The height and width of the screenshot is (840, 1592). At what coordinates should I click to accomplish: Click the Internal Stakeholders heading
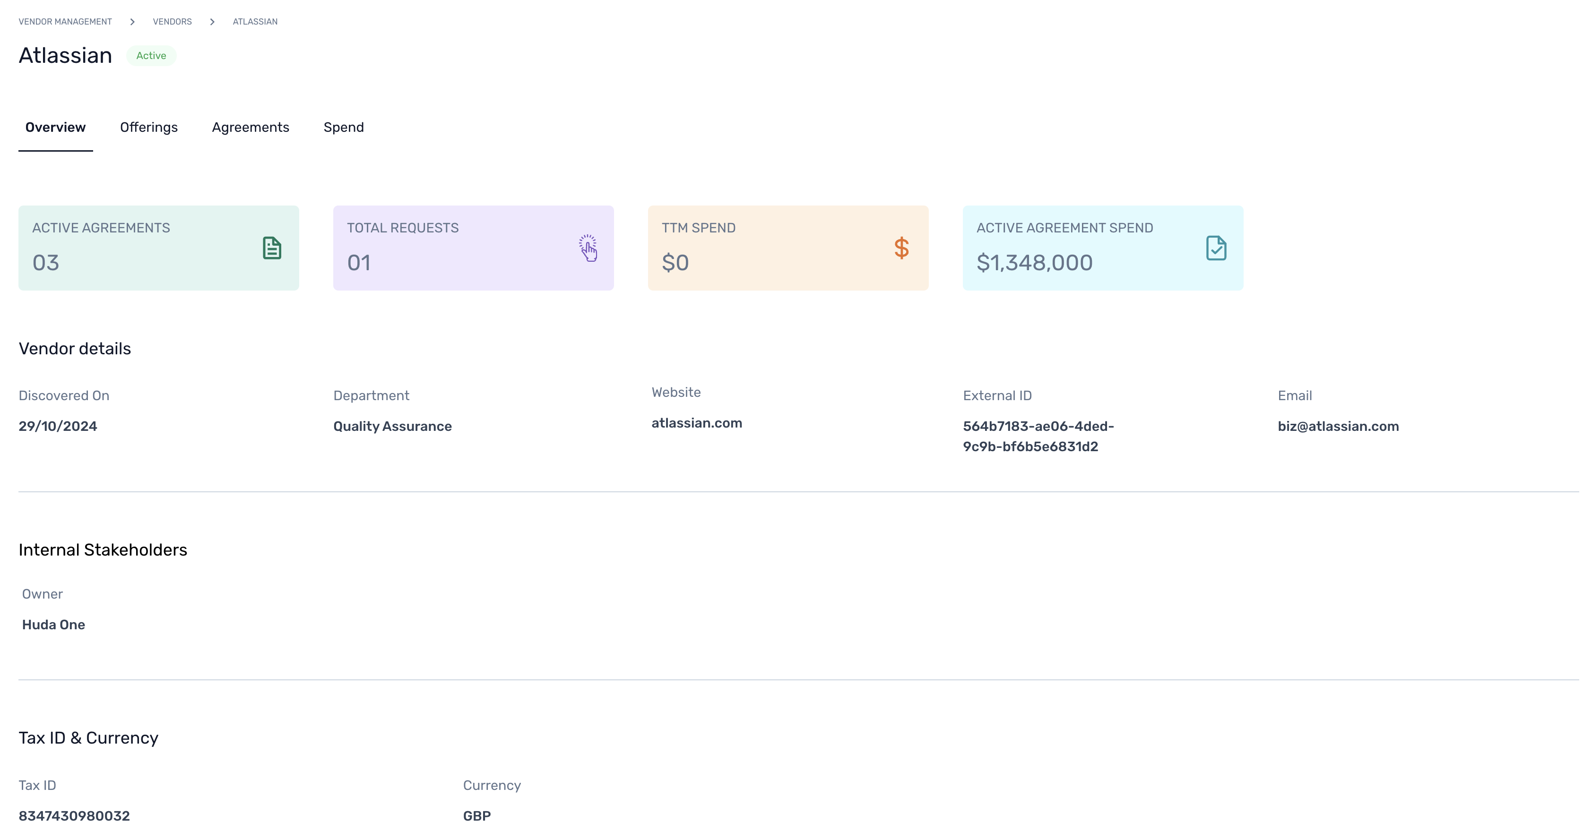tap(103, 550)
